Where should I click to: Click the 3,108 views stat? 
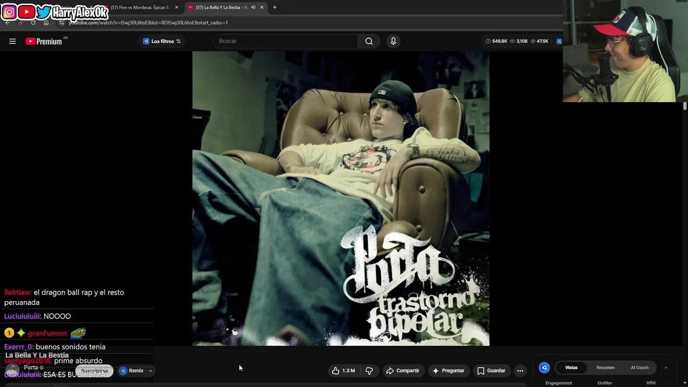pyautogui.click(x=519, y=41)
